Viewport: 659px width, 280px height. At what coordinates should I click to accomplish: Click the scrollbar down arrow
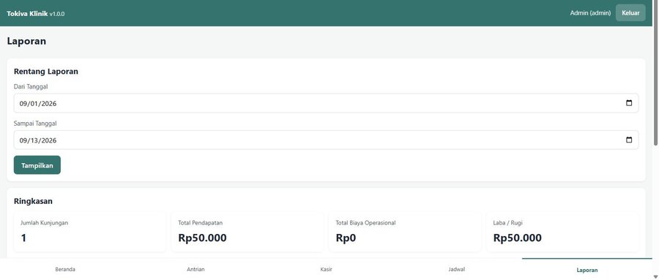pos(655,276)
